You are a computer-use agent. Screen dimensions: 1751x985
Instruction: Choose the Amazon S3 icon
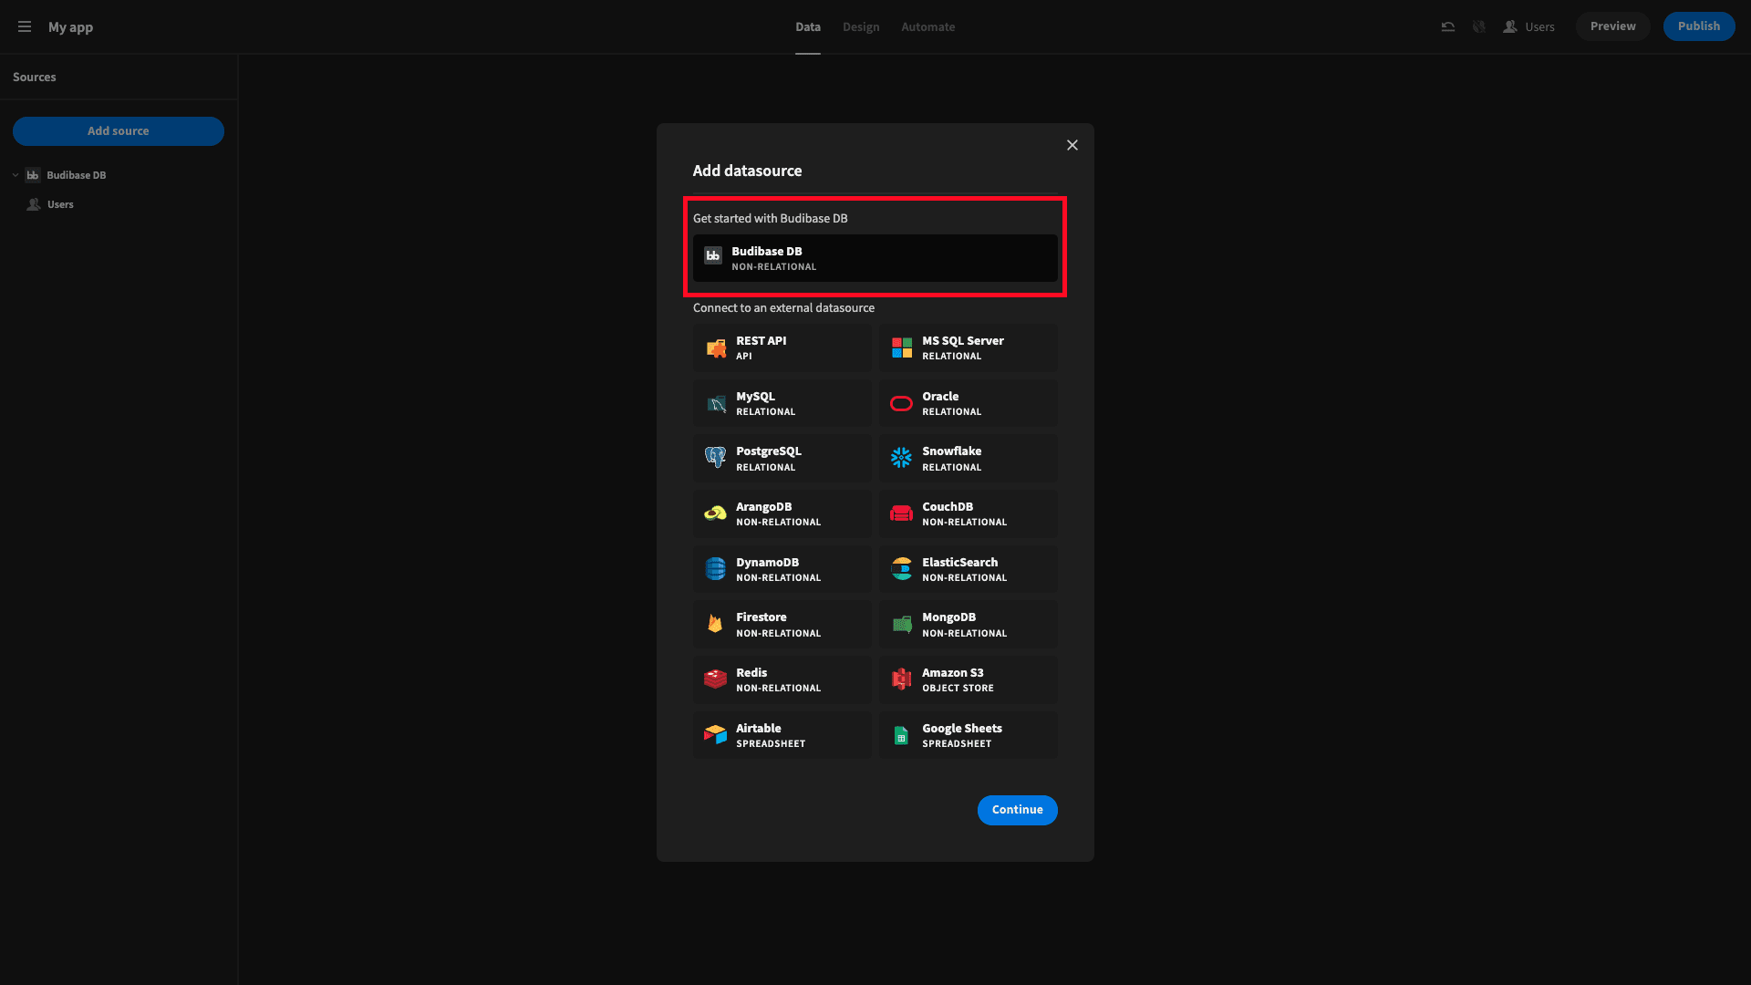click(x=902, y=679)
